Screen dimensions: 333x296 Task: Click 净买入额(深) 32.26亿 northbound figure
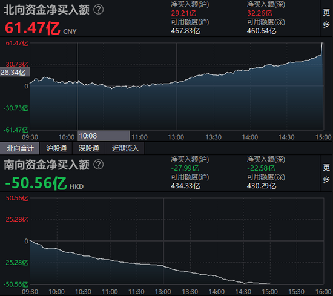click(260, 13)
